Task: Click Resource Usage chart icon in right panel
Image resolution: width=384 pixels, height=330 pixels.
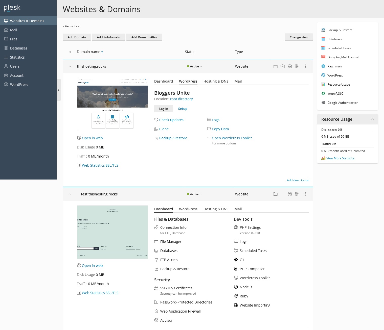Action: 323,84
